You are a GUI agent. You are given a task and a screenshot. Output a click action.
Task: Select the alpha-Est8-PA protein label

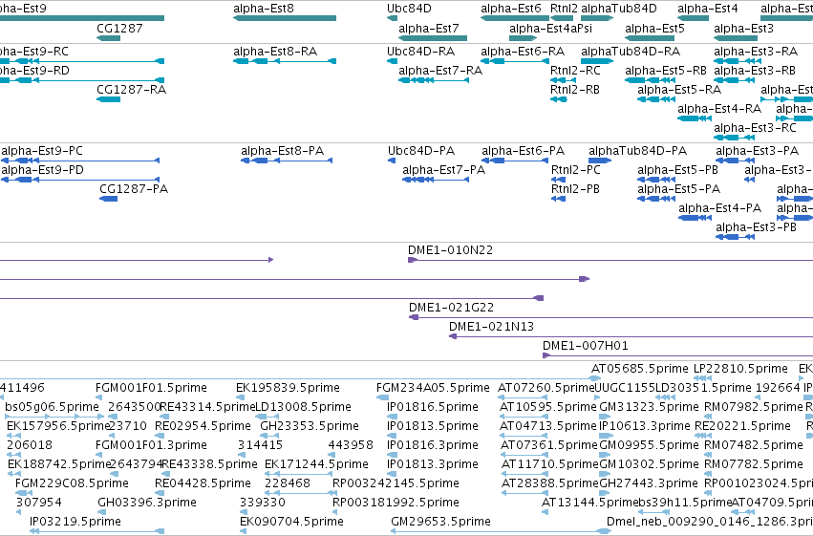coord(283,150)
